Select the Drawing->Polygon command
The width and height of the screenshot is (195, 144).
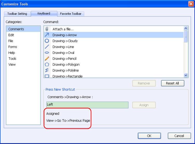click(114, 64)
